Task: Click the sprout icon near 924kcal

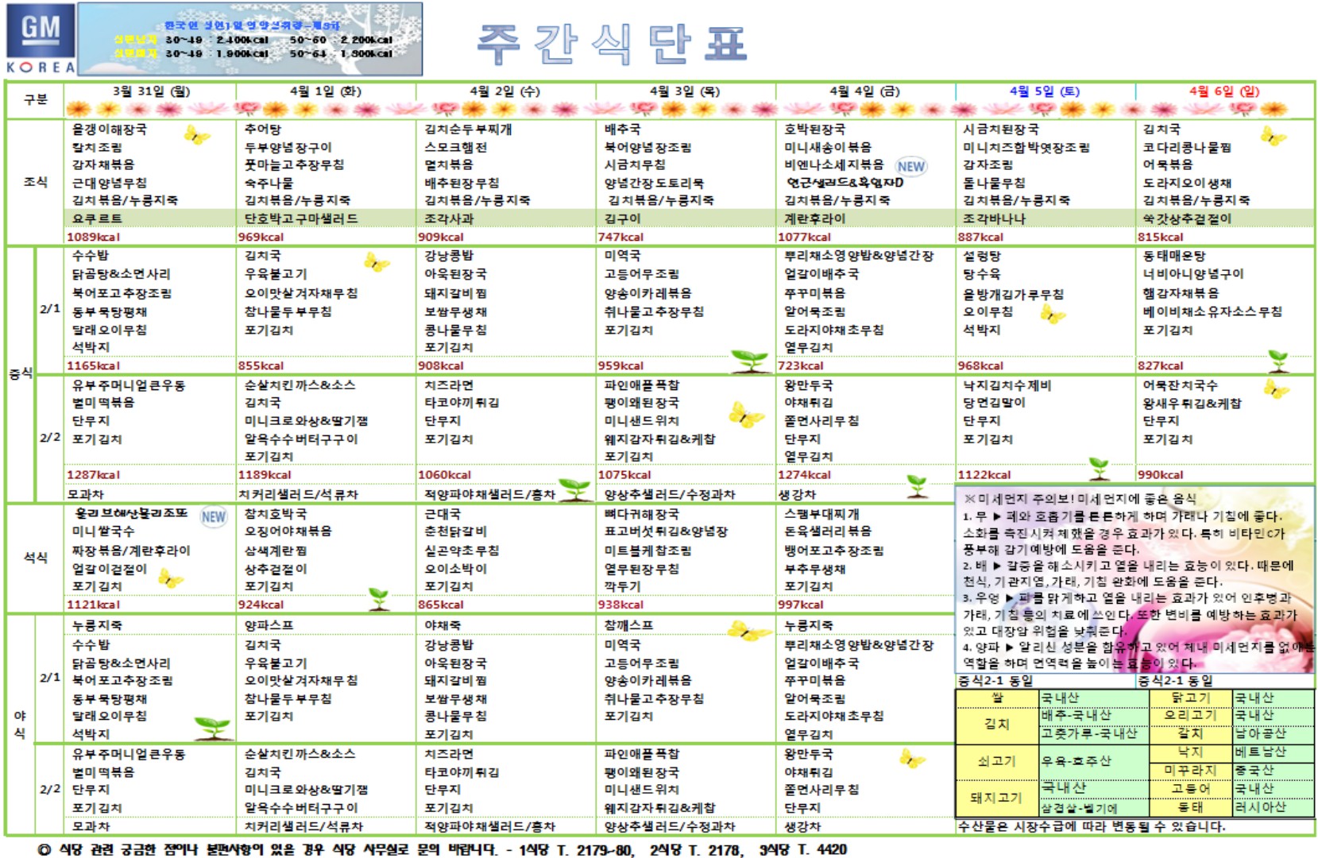Action: tap(379, 598)
